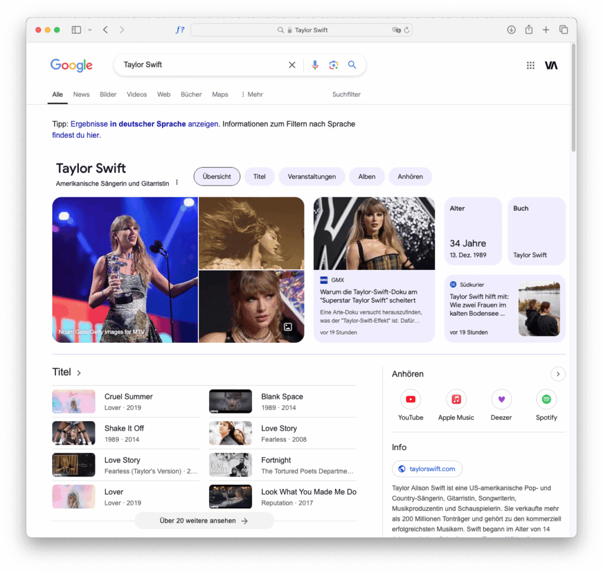
Task: Switch to the Videos tab
Action: [x=137, y=94]
